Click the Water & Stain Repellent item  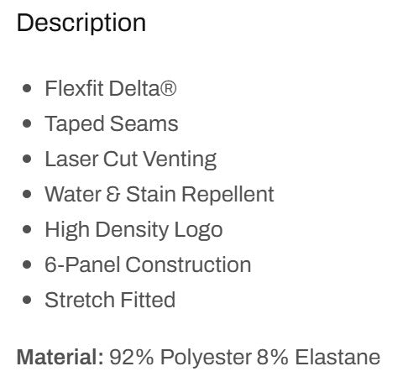pos(160,194)
